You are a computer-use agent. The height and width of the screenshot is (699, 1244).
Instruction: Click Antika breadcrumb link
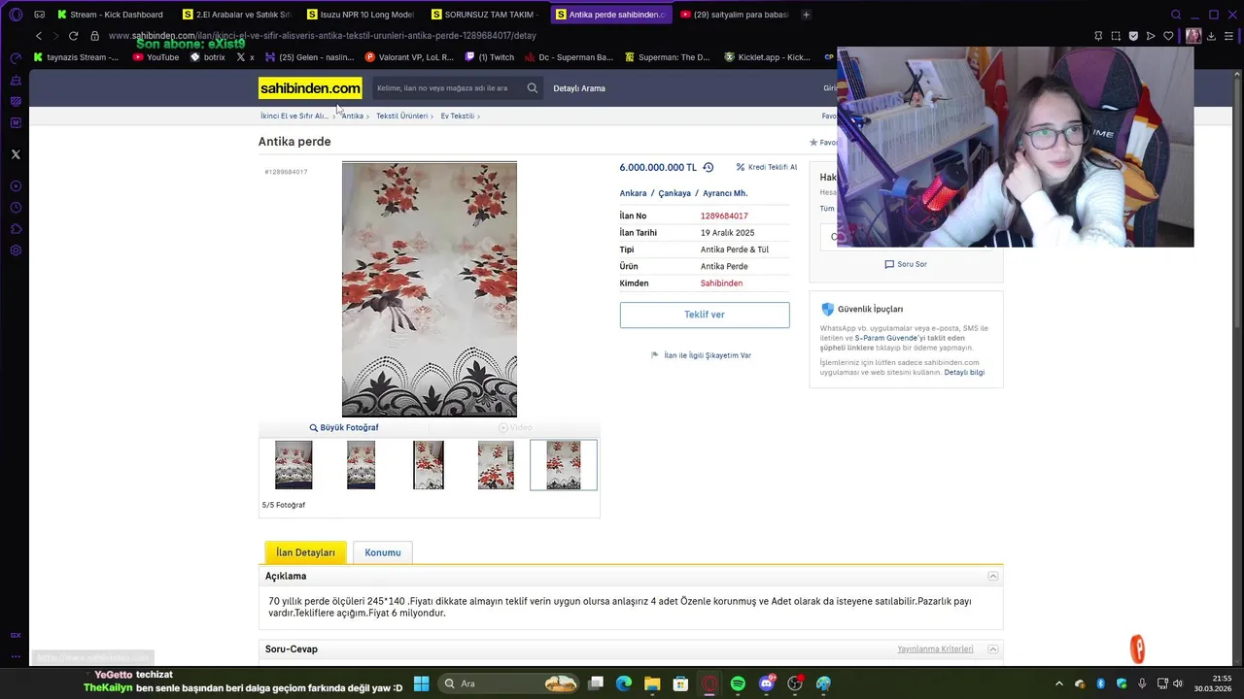pos(352,116)
